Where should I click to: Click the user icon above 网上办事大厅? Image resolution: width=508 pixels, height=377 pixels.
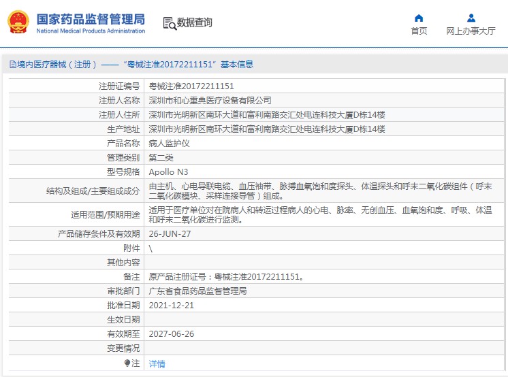[x=471, y=18]
